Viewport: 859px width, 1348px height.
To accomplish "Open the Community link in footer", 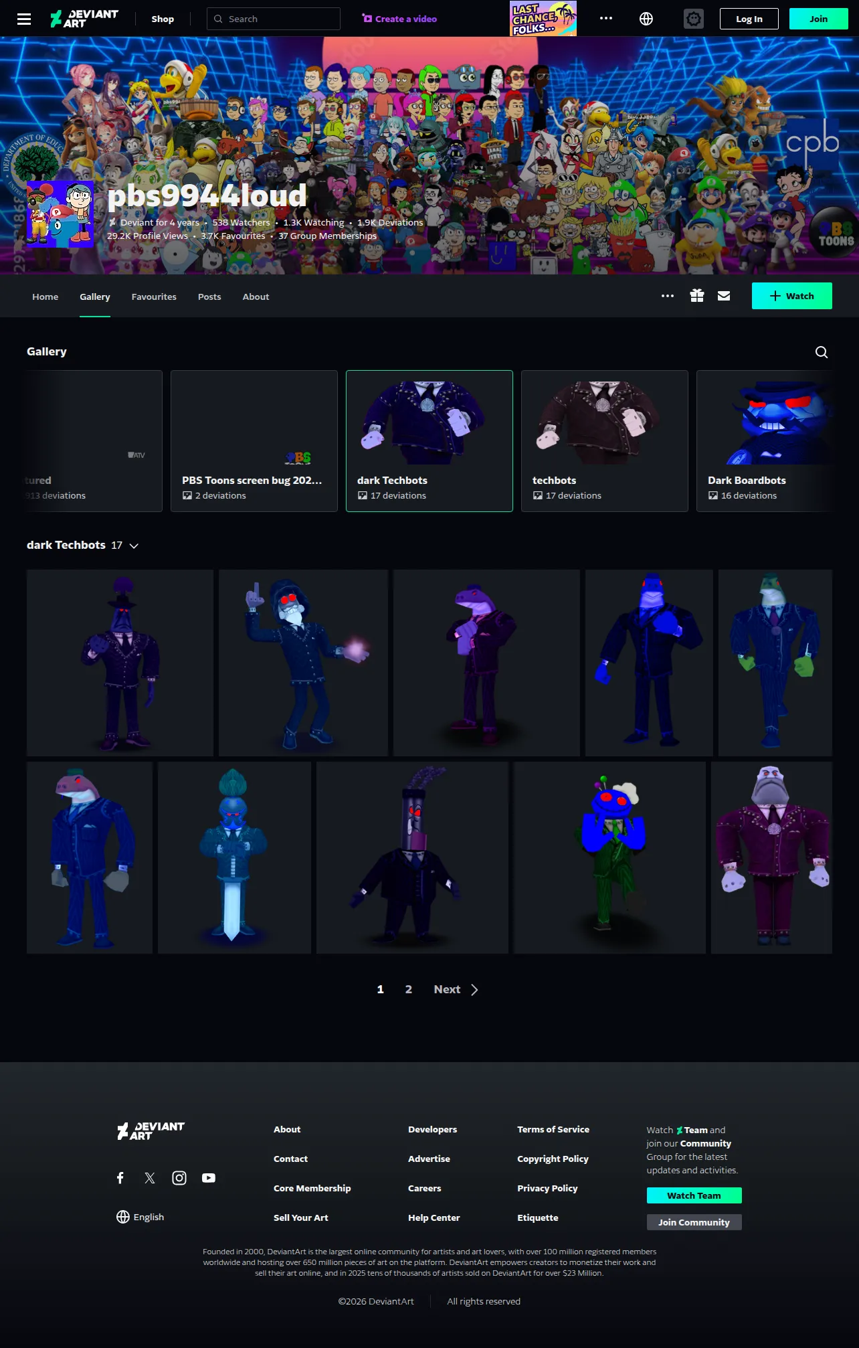I will click(x=706, y=1143).
